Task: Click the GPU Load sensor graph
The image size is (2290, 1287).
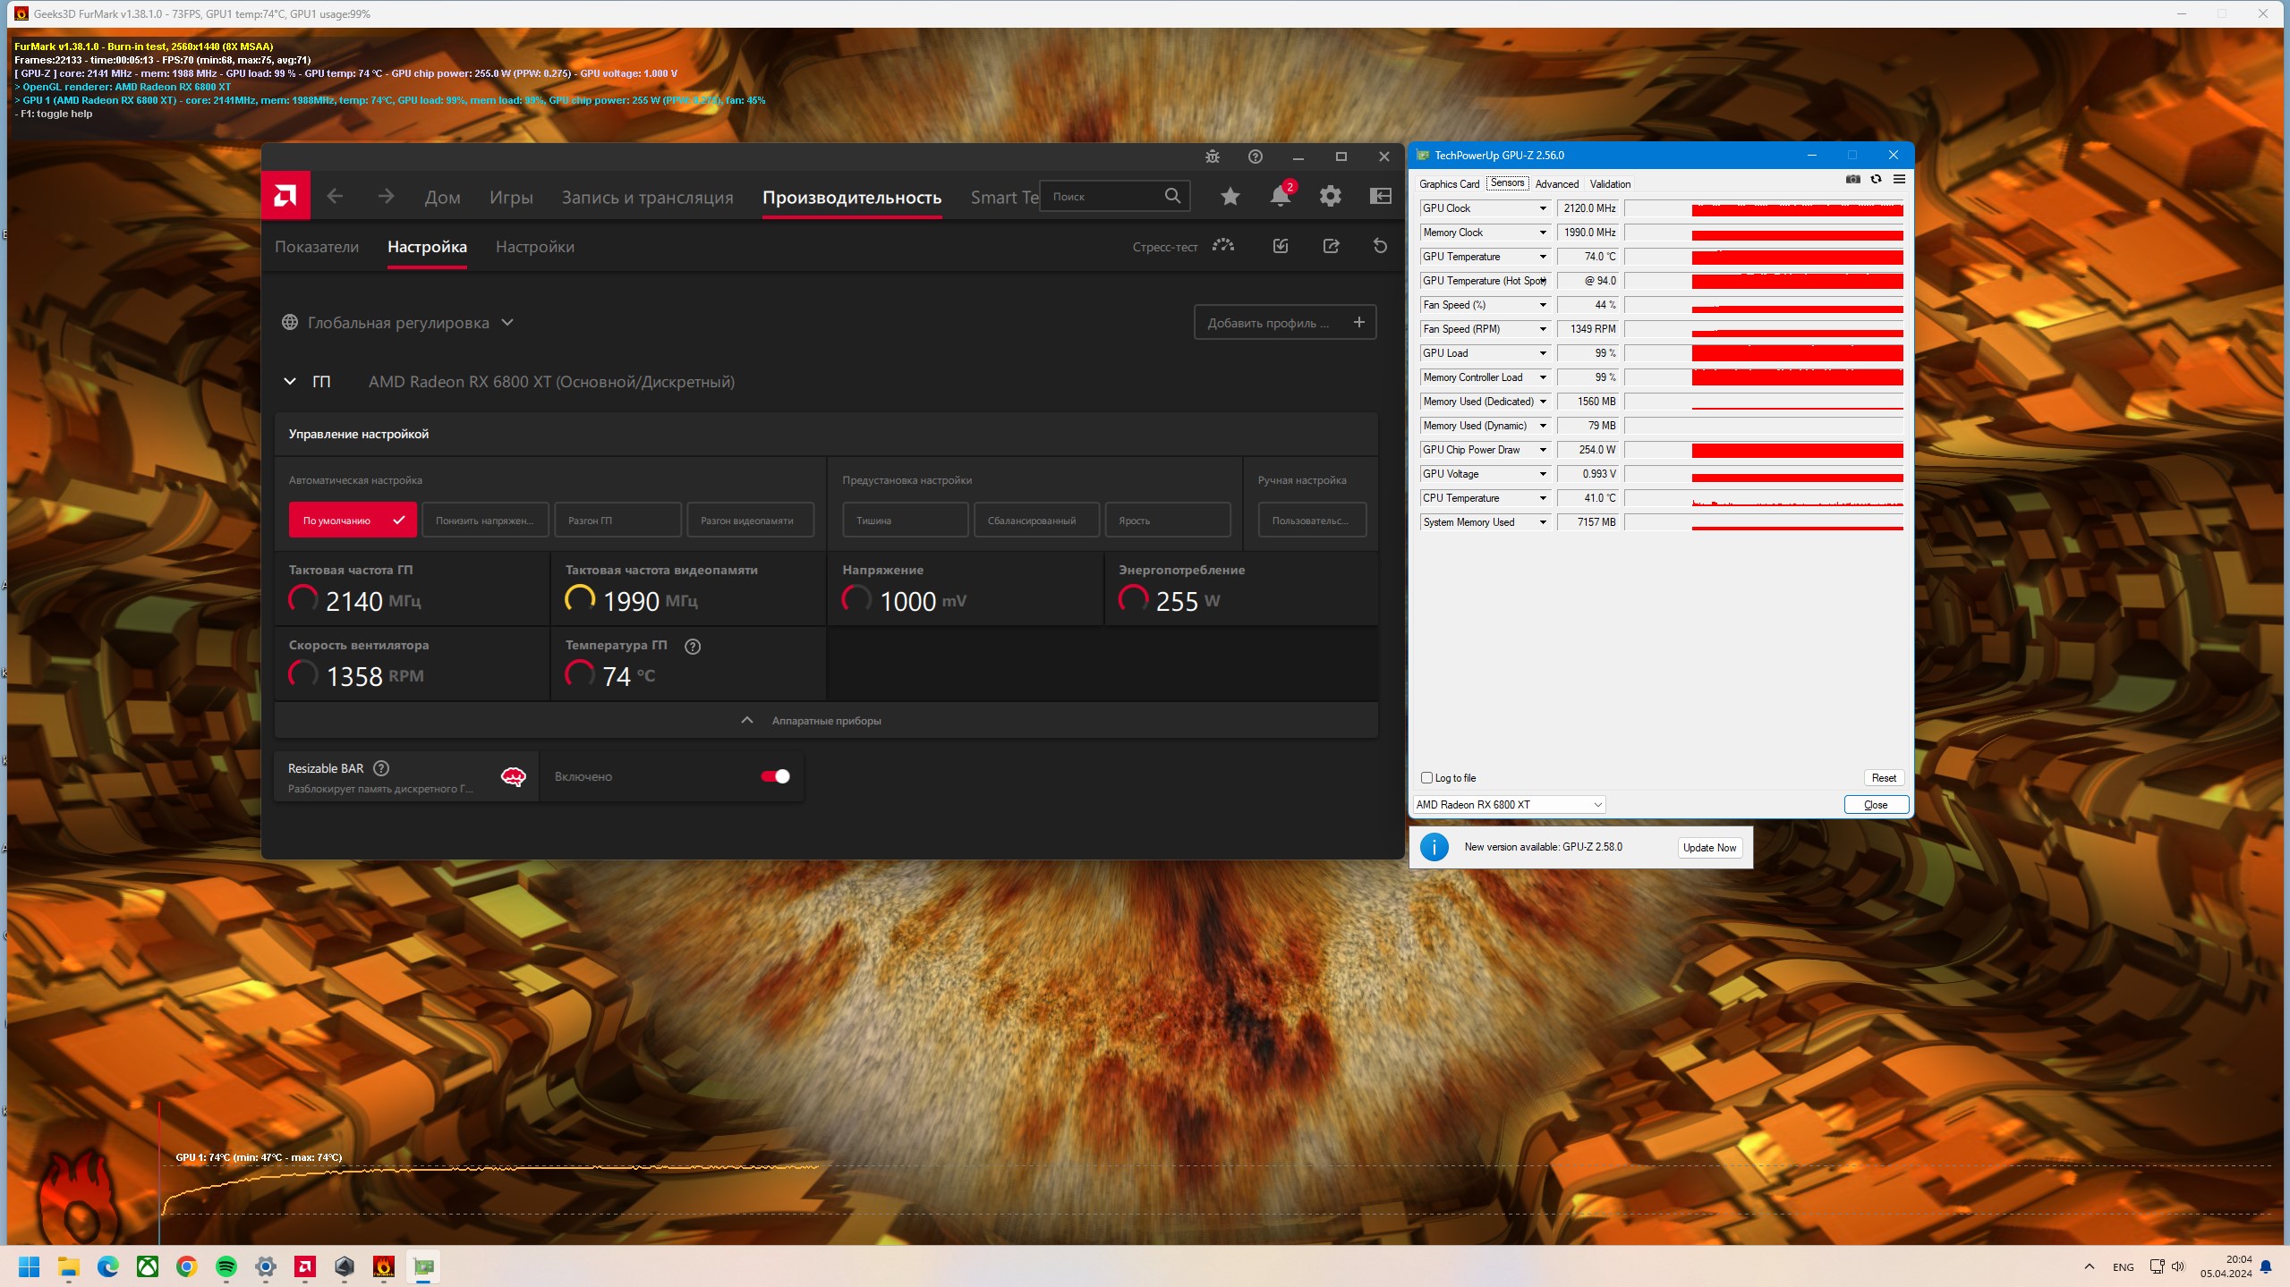Action: click(x=1764, y=353)
